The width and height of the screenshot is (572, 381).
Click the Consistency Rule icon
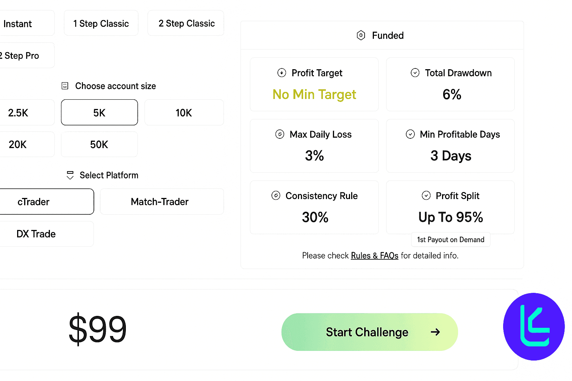point(276,196)
